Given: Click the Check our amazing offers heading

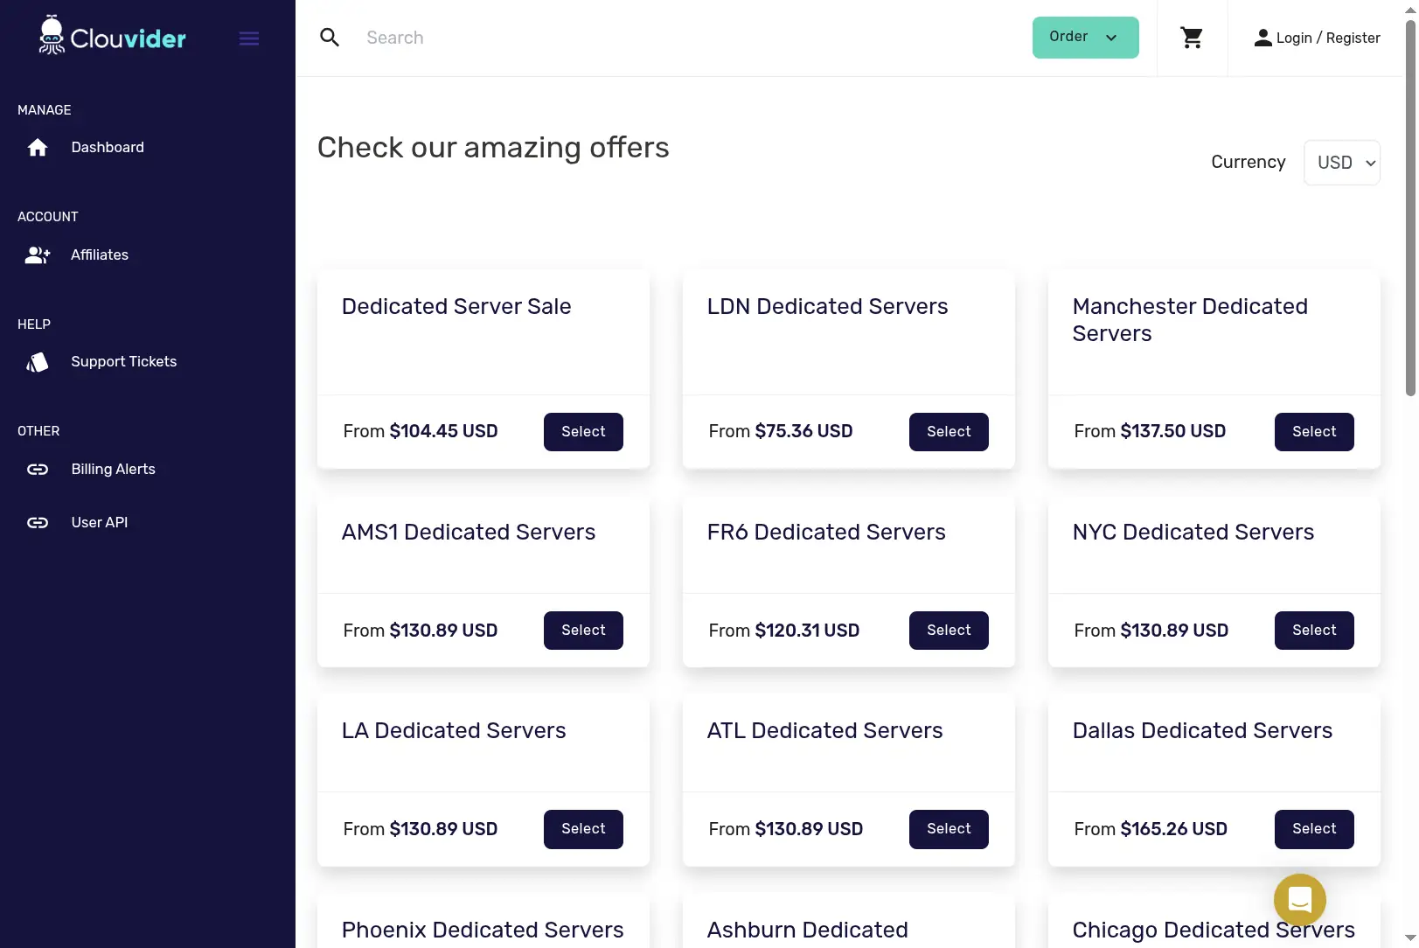Looking at the screenshot, I should pos(493,148).
